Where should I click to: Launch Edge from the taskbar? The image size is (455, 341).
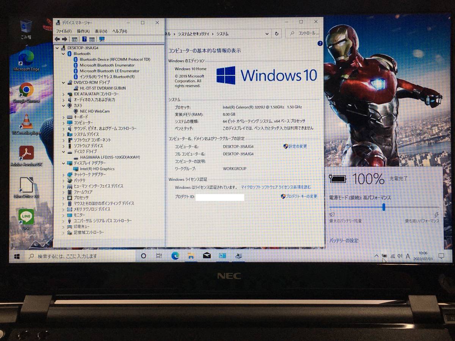(x=175, y=256)
